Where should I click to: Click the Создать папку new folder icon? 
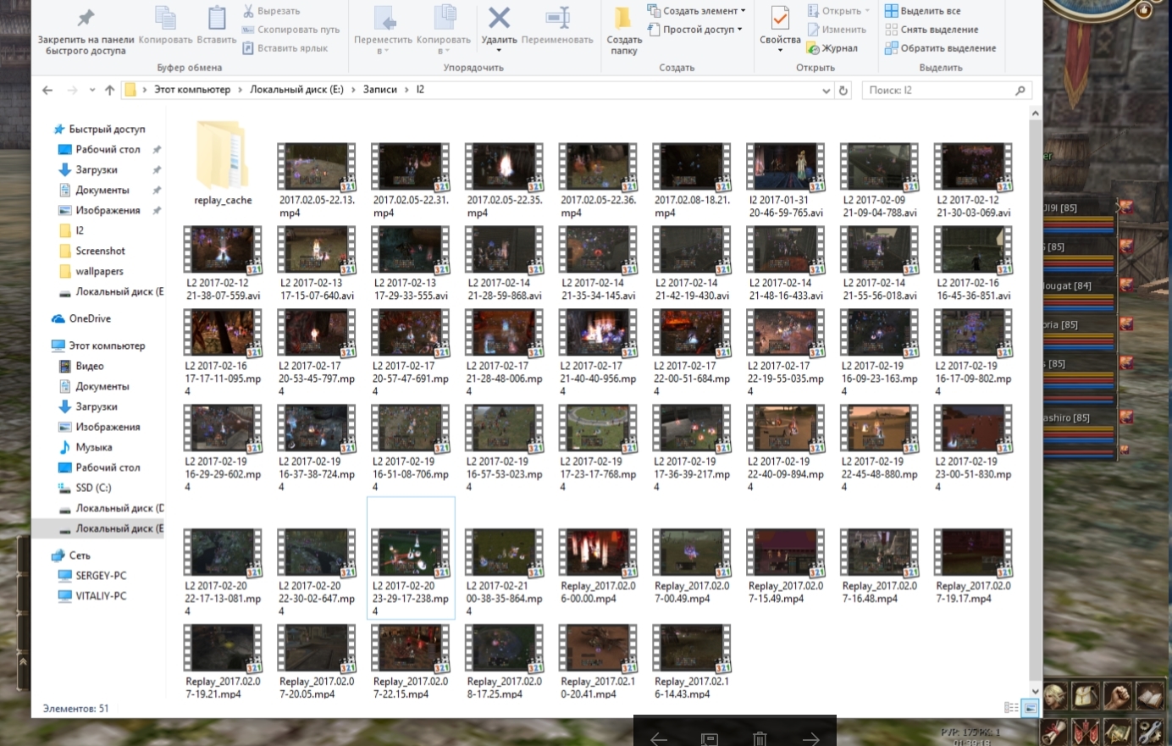[x=623, y=18]
